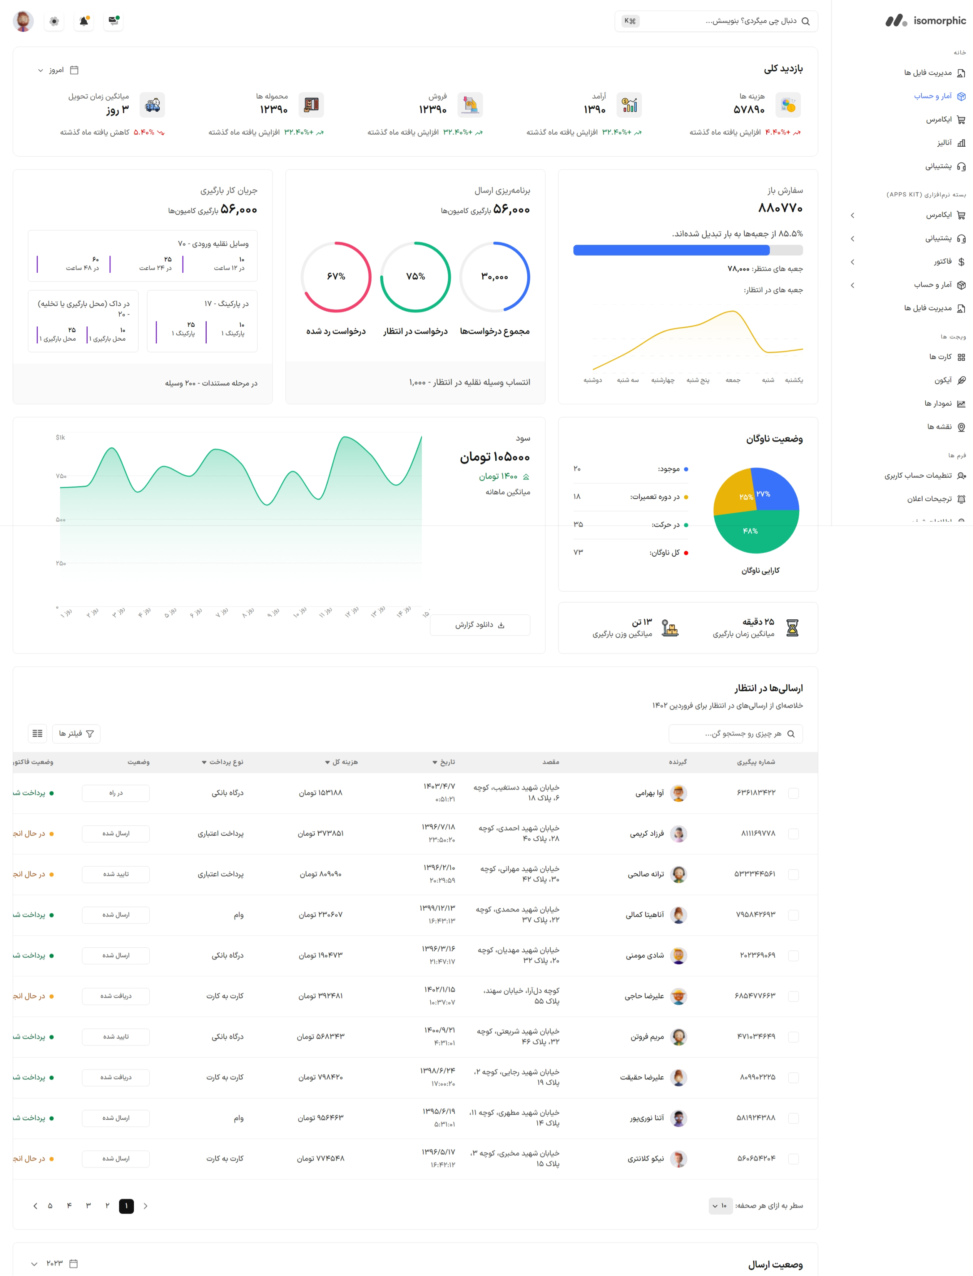Check the row for شادی مومنی
Viewport: 973px width, 1276px height.
[794, 956]
